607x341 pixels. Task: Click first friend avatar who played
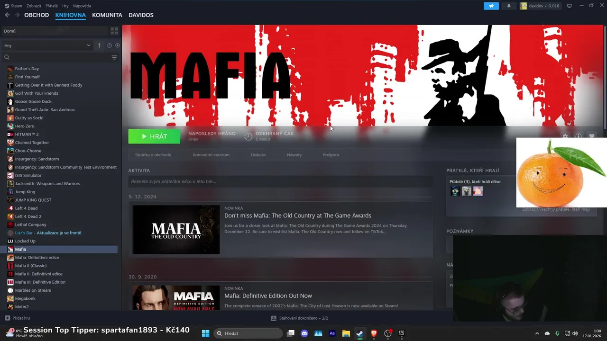(455, 191)
